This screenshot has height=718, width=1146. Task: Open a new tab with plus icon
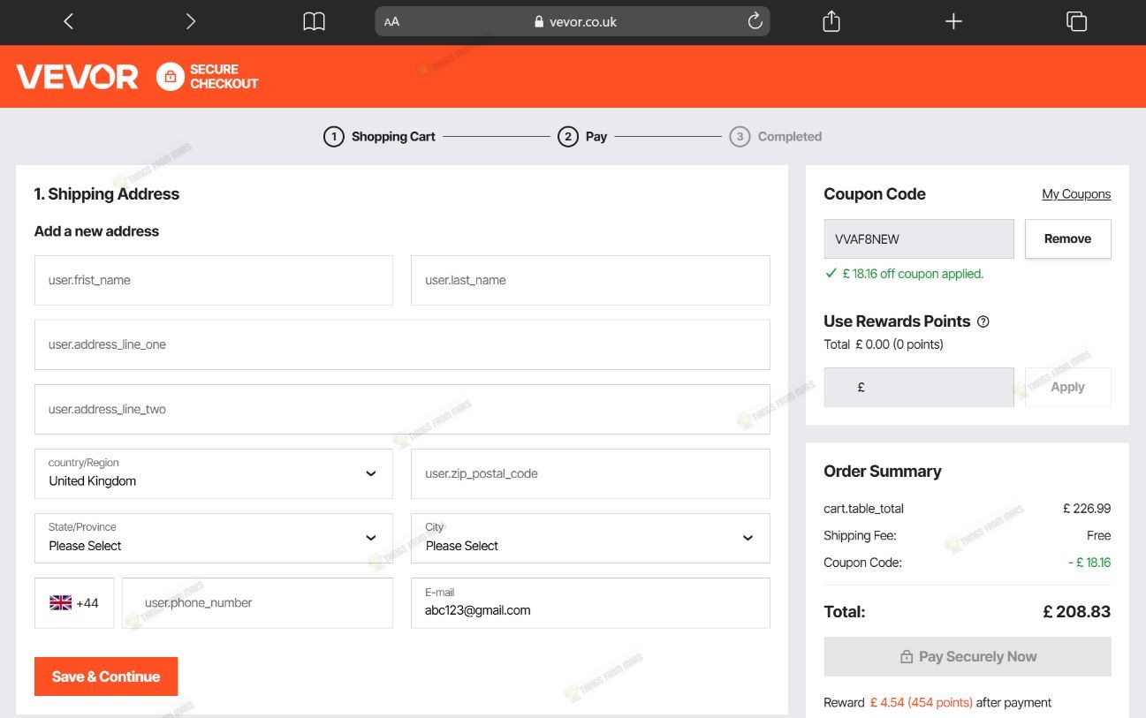(x=953, y=21)
